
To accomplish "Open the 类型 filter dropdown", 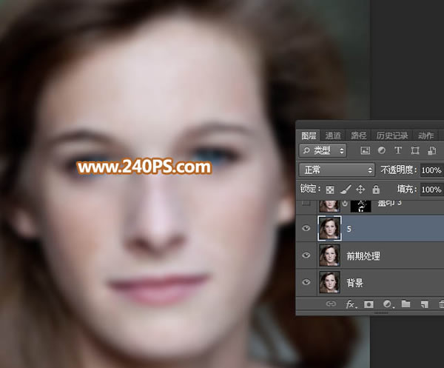I will coord(323,150).
